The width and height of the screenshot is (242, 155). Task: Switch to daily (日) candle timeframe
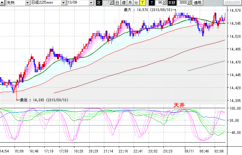(117, 3)
